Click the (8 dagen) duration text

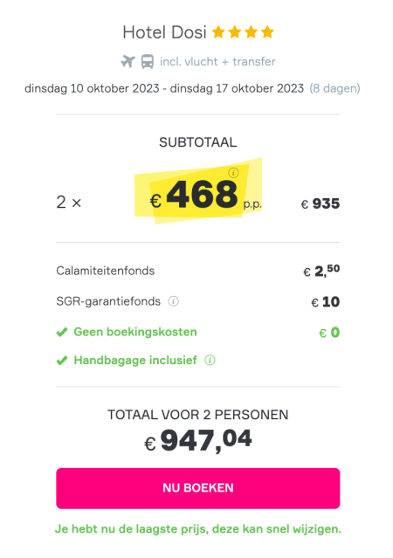[x=334, y=88]
